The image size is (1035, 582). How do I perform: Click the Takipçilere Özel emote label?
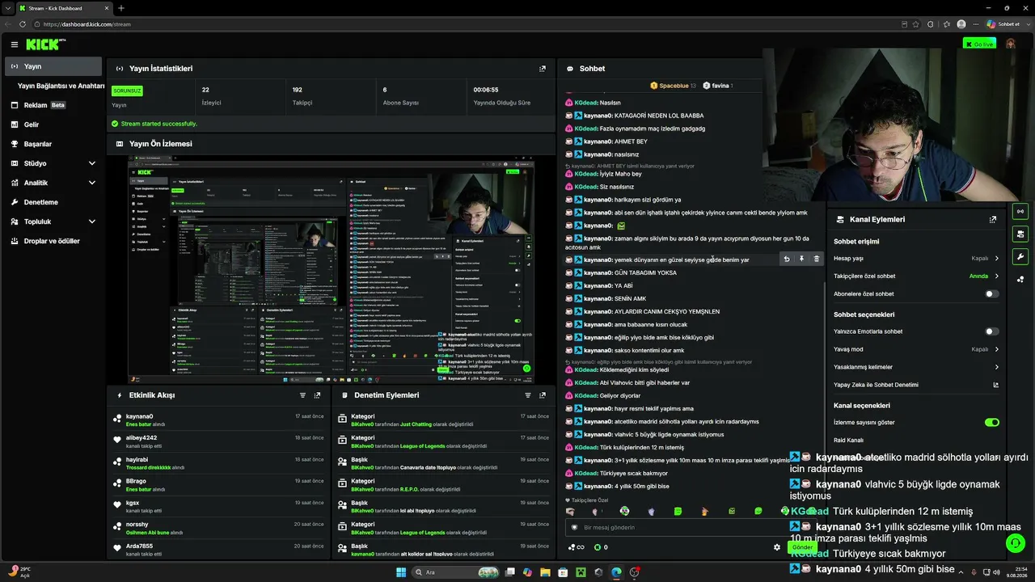[587, 500]
